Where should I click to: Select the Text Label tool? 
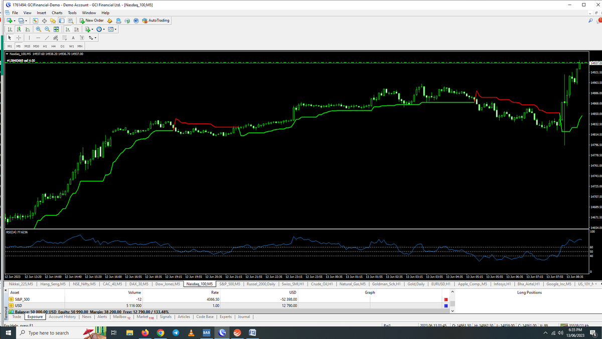click(x=82, y=38)
